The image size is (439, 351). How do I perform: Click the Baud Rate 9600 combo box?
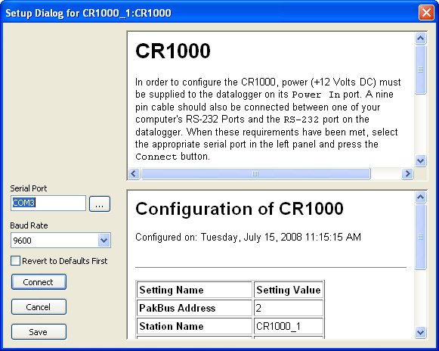click(x=60, y=241)
